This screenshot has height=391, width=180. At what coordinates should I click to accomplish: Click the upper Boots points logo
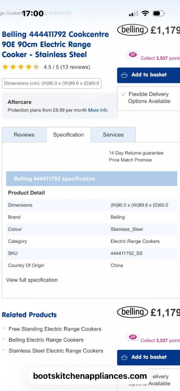coord(133,55)
